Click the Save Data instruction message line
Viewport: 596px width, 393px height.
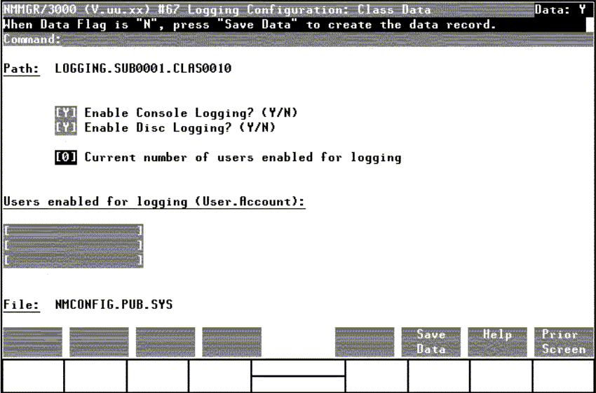tap(250, 25)
